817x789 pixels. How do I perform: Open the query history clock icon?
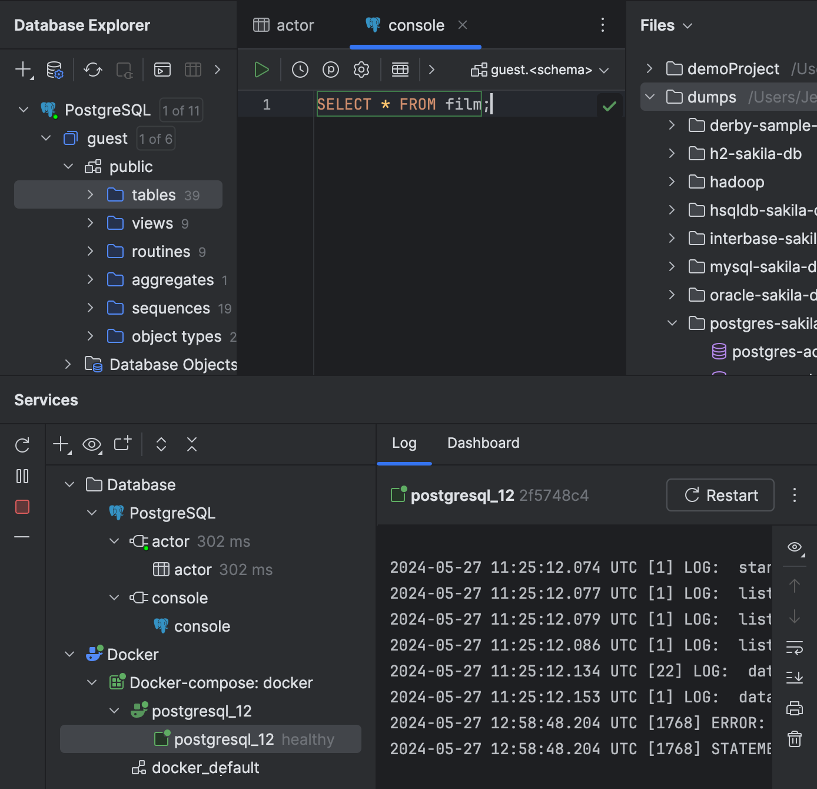click(x=300, y=70)
